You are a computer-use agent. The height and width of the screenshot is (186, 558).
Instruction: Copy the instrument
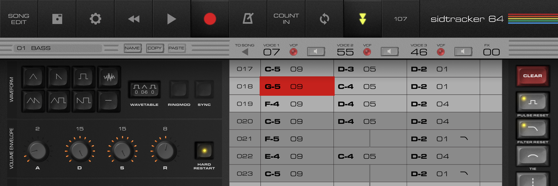(x=155, y=48)
